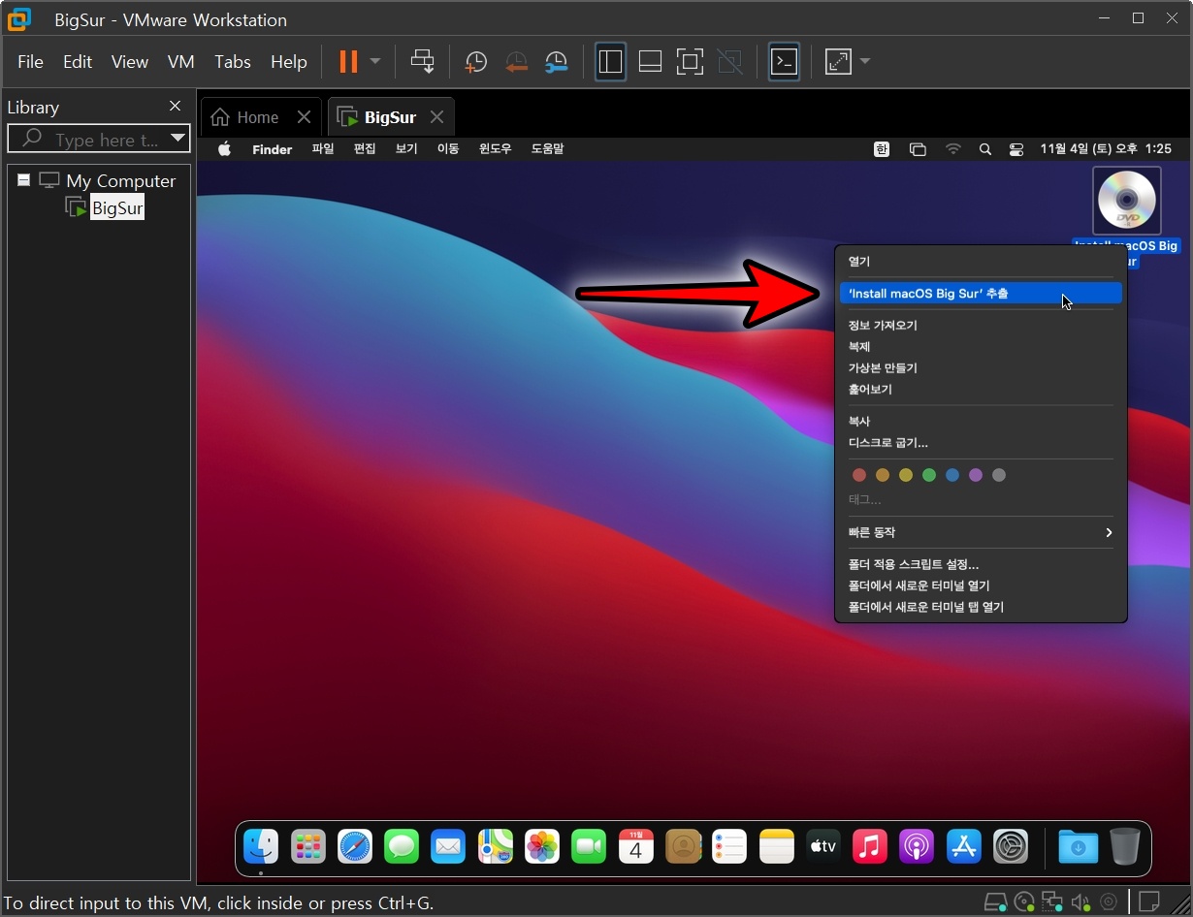Open Messages from the Dock
This screenshot has height=917, width=1193.
tap(402, 846)
